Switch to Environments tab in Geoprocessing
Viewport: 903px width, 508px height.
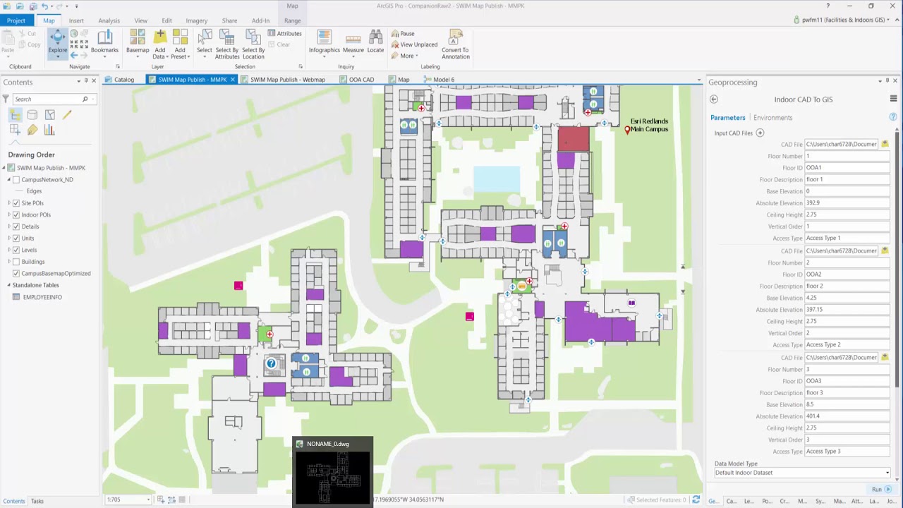(x=772, y=118)
